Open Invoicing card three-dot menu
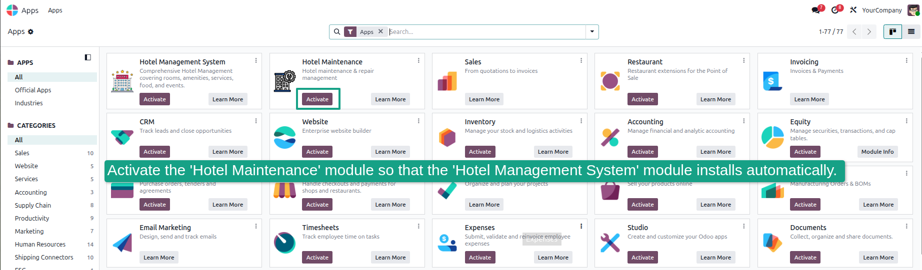922x270 pixels. pyautogui.click(x=906, y=60)
